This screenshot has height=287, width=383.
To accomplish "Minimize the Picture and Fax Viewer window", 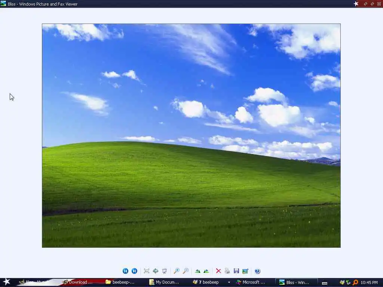I will [366, 4].
